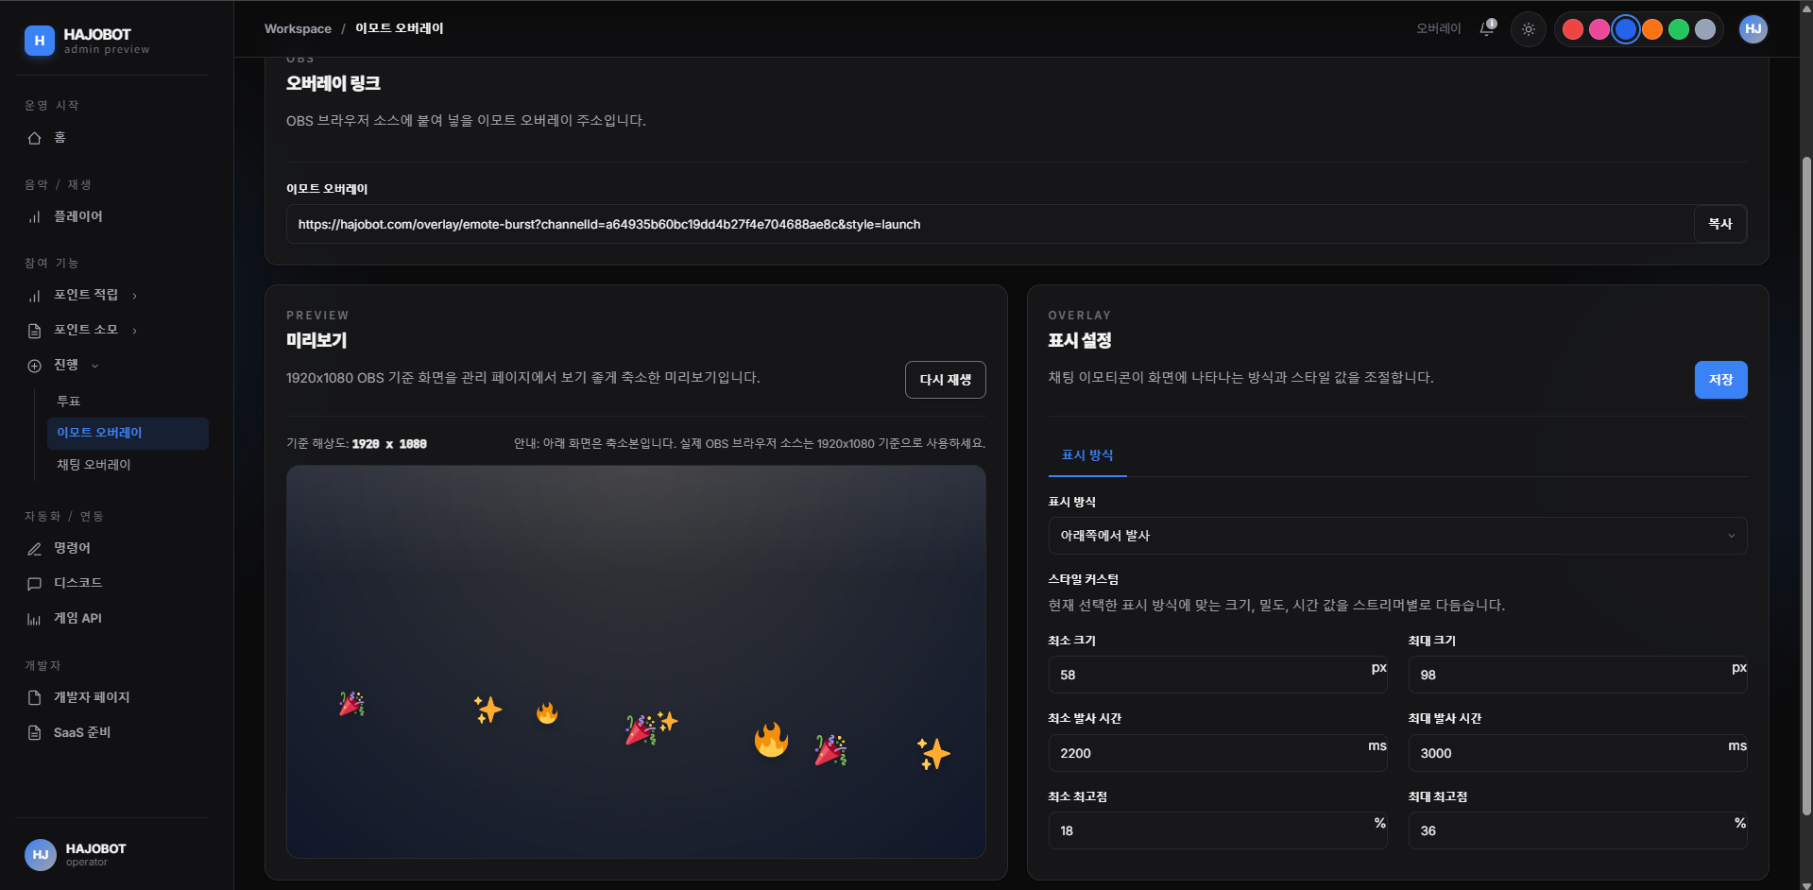Click the 진행 plus-circle icon

pos(35,366)
